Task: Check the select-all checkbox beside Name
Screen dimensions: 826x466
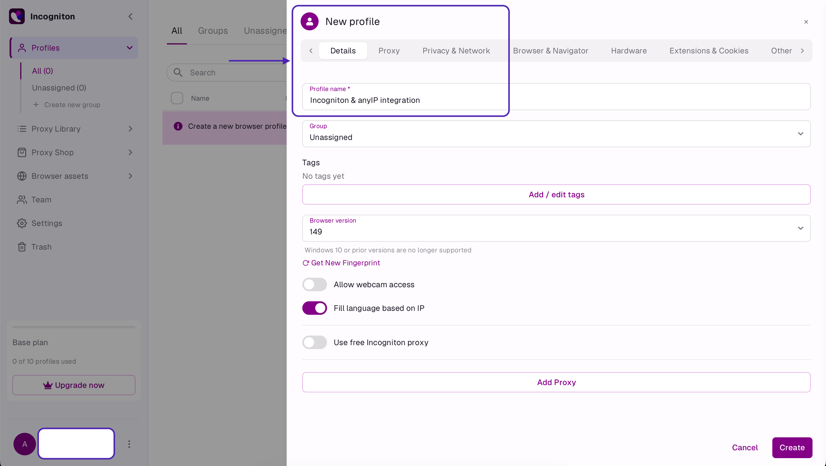Action: pyautogui.click(x=177, y=98)
